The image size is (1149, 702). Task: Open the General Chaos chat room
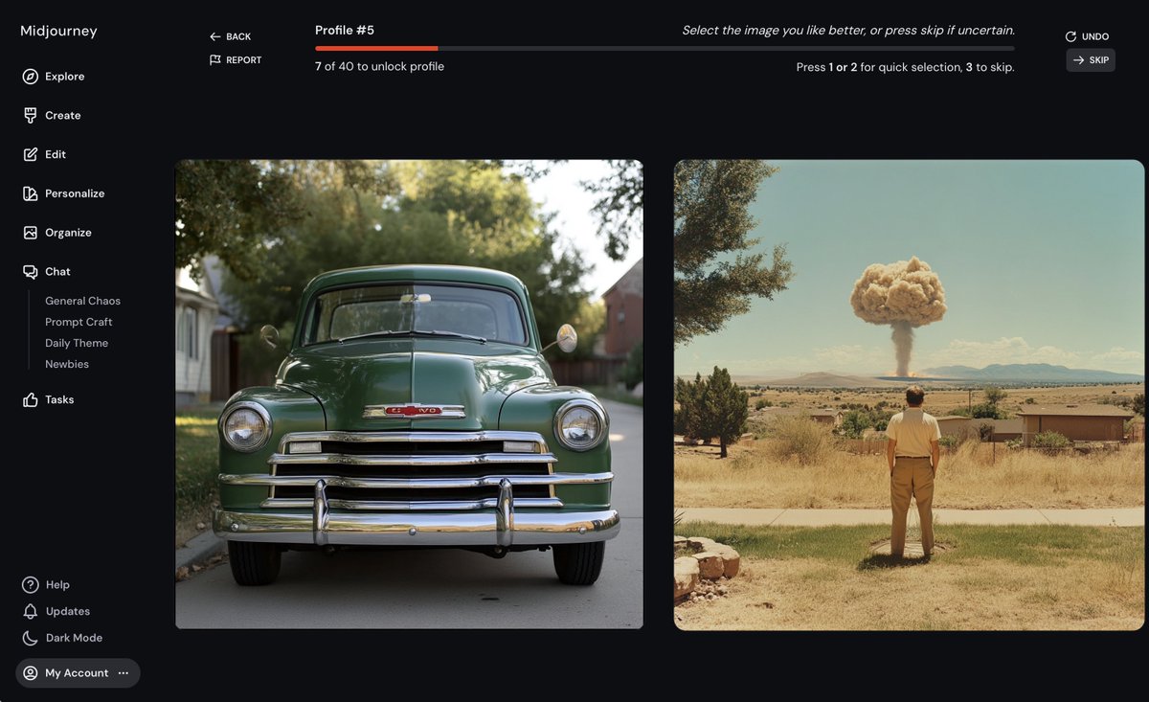point(82,301)
